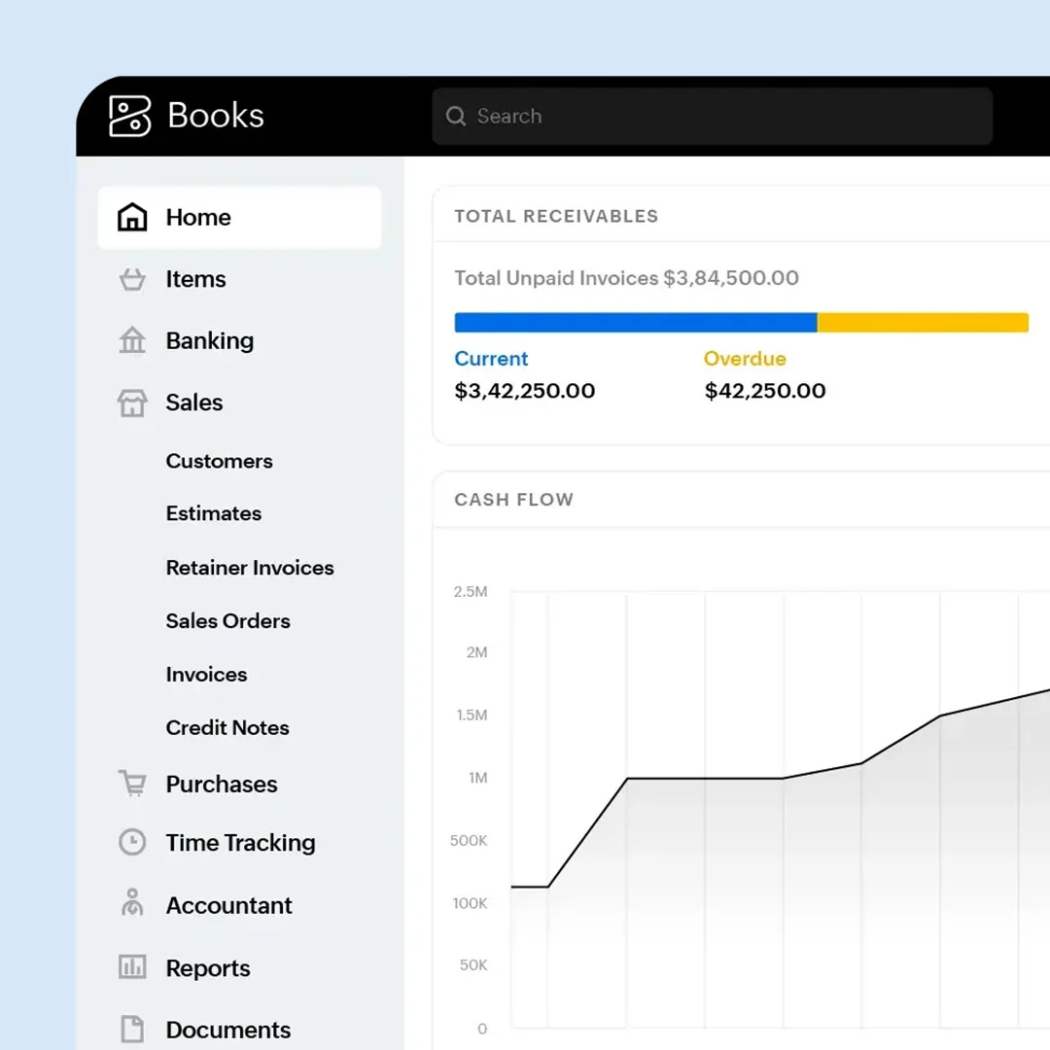Select the Home icon in the sidebar

coord(132,217)
